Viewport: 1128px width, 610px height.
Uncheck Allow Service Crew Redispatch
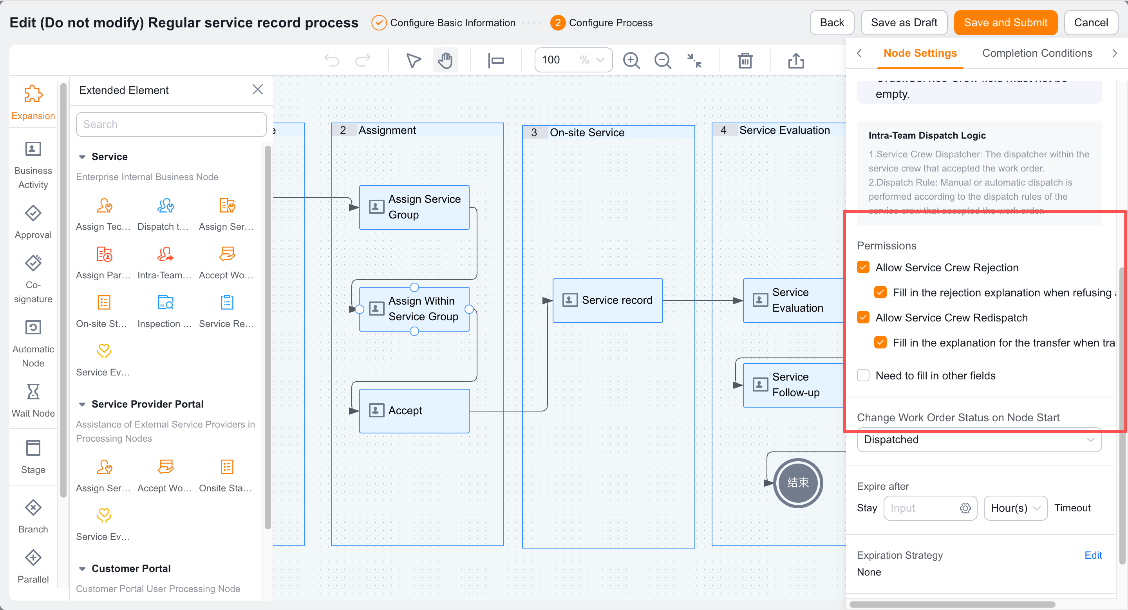click(862, 317)
